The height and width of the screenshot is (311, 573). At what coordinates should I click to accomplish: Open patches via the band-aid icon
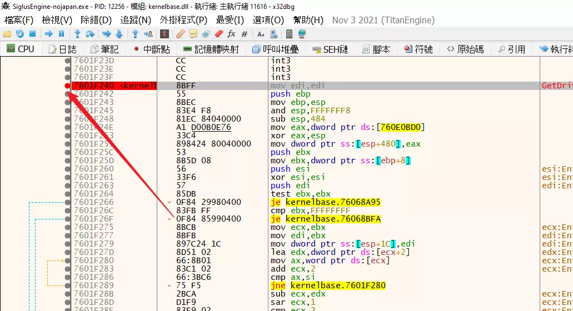[180, 34]
